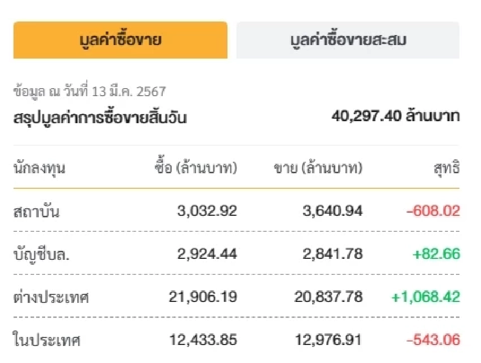Click the ต่างประเทศ investor row label
The image size is (481, 363).
(51, 297)
